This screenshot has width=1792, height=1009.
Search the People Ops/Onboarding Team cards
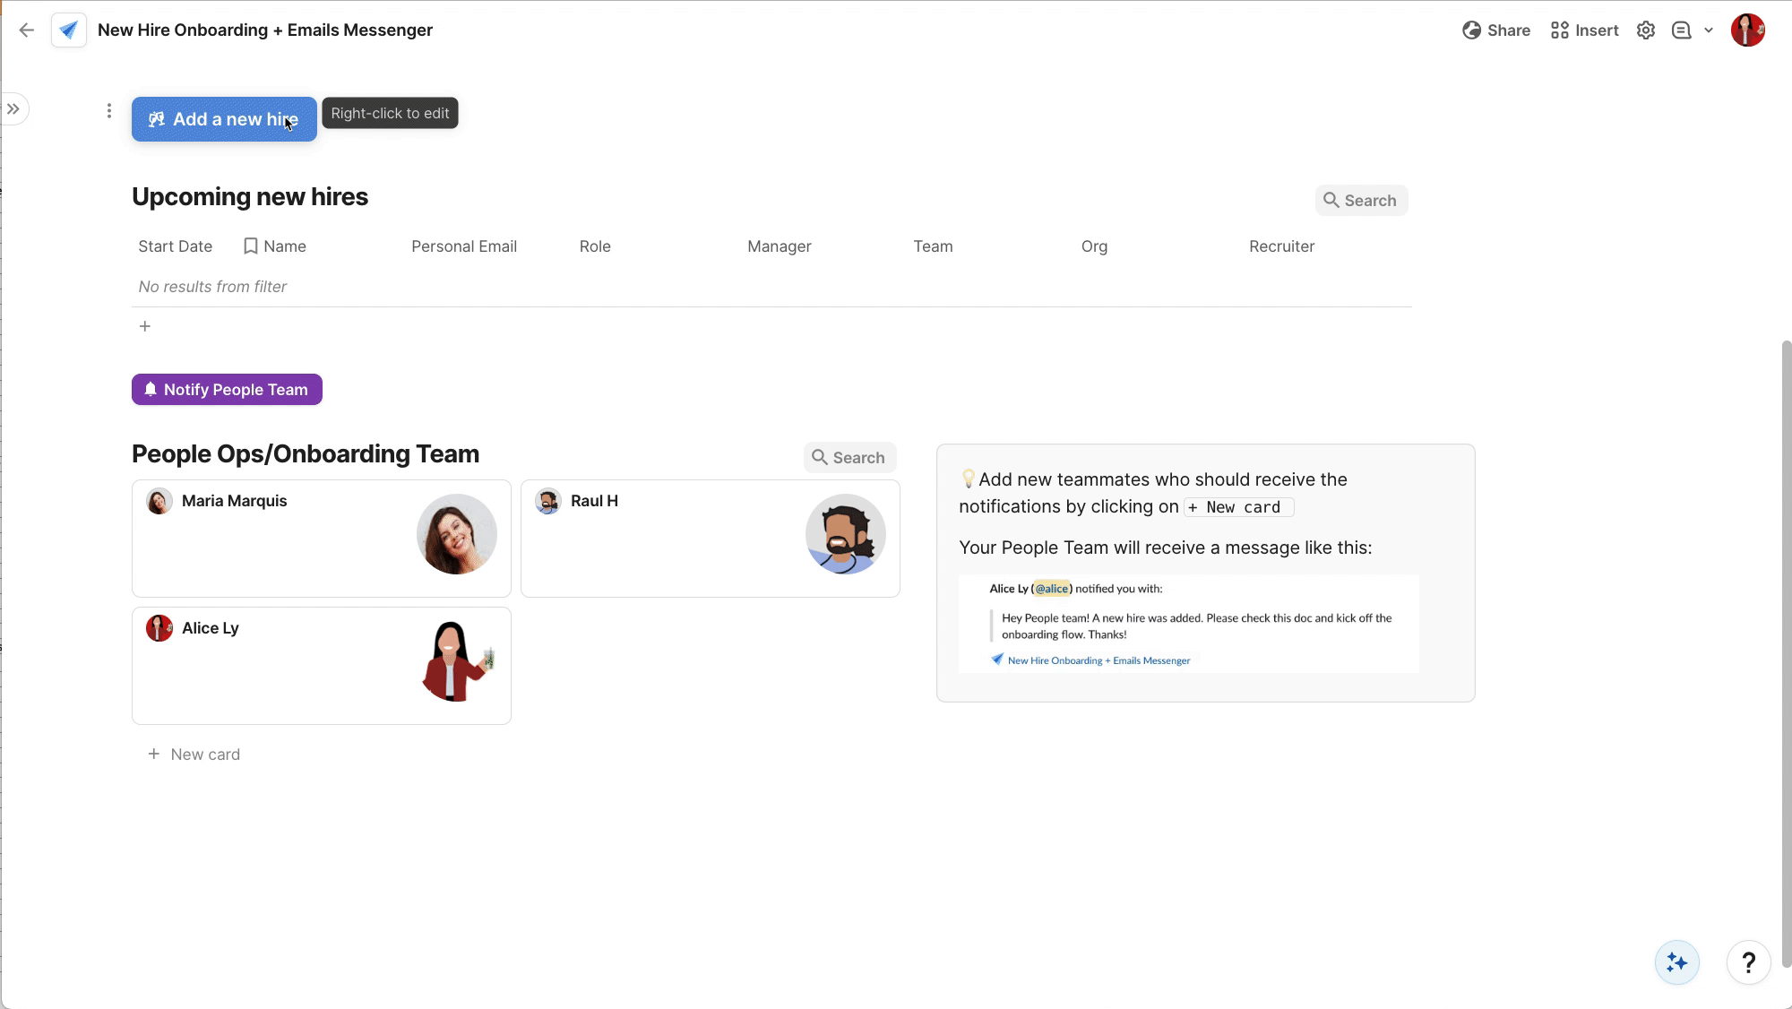[x=849, y=458]
